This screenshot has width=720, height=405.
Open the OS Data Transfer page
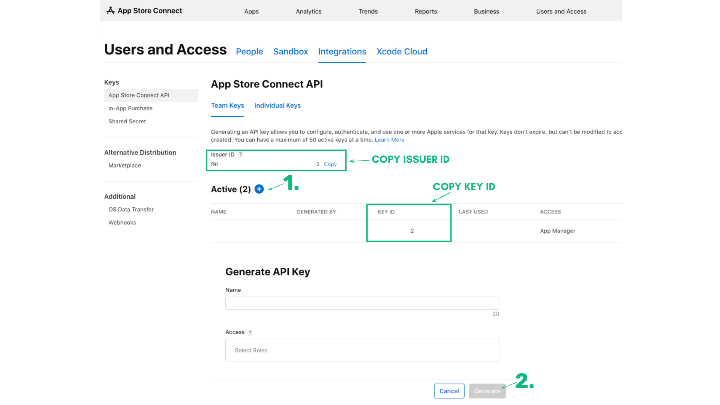pyautogui.click(x=131, y=209)
